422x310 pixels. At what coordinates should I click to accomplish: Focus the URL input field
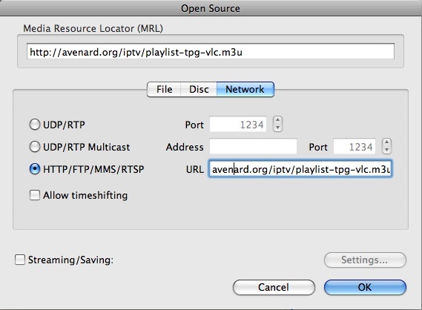[x=300, y=169]
